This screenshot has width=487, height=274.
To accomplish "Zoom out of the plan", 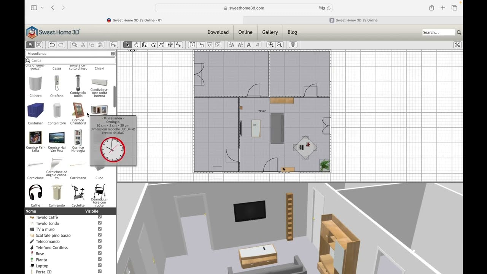I will coord(279,45).
